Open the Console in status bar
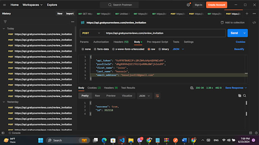This screenshot has height=145, width=259. [x=15, y=133]
